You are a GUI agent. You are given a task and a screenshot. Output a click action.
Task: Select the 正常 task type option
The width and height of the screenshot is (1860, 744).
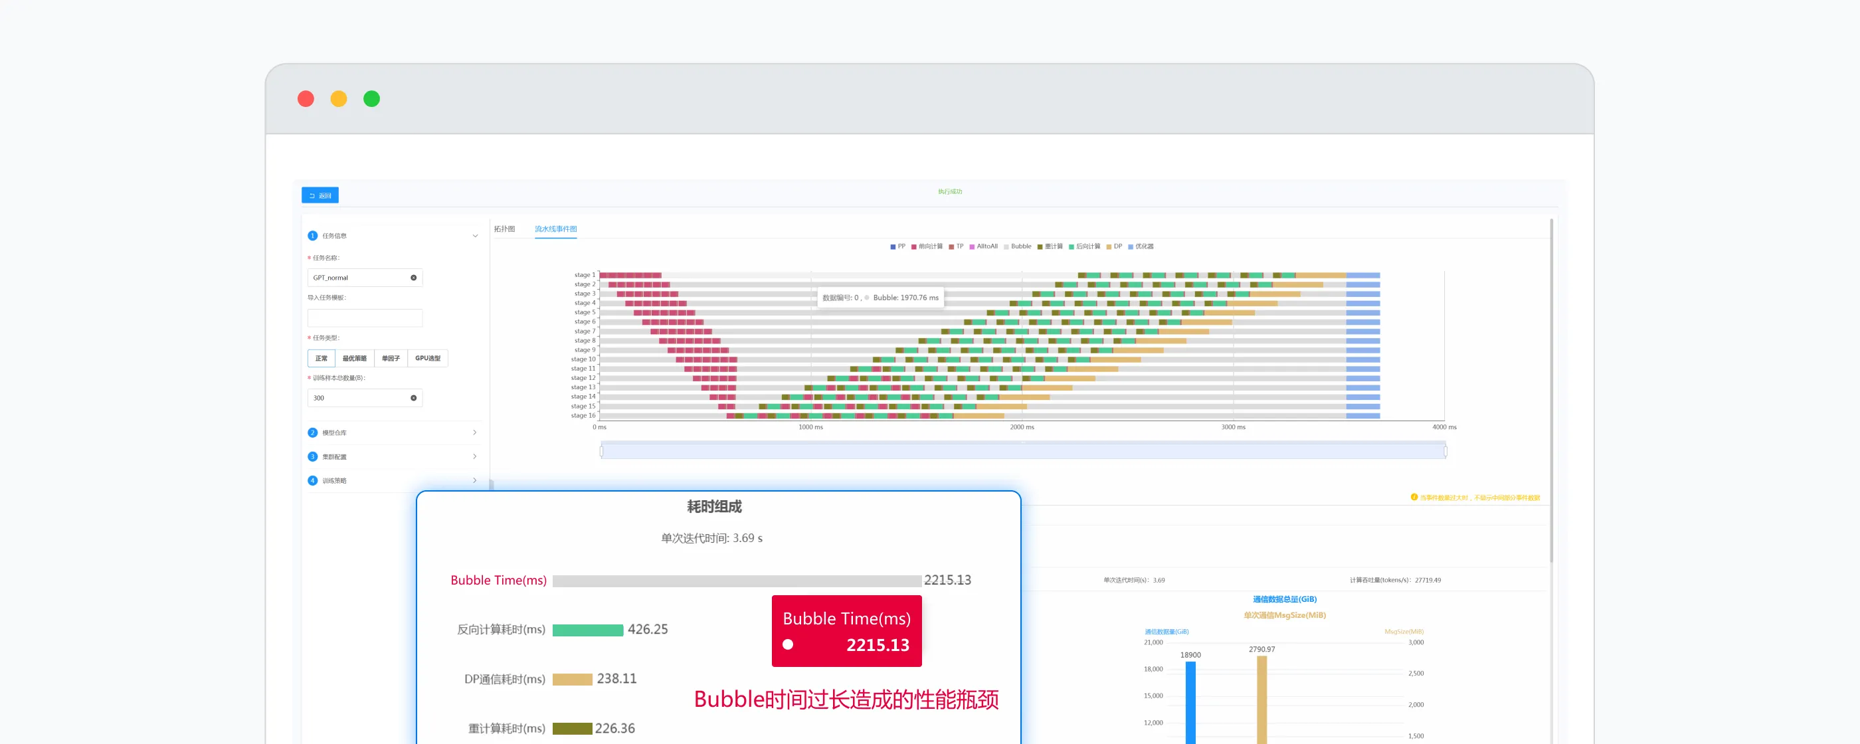coord(322,358)
